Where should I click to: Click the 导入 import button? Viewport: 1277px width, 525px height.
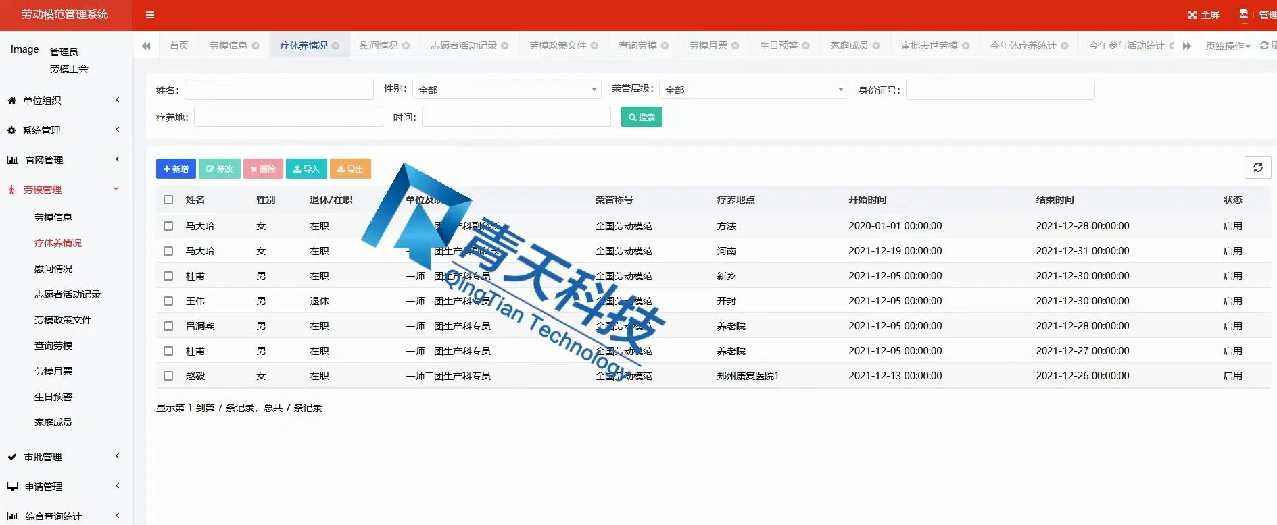point(306,169)
